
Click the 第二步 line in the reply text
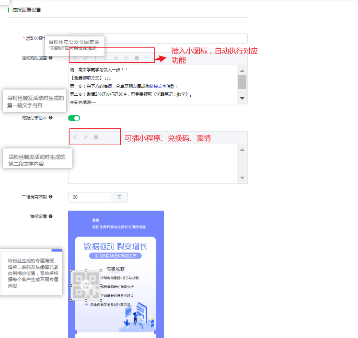tap(131, 94)
